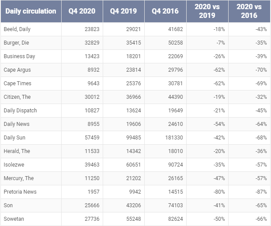This screenshot has width=271, height=226.
Task: Select the Son Q4 2019 value 43206
Action: click(x=132, y=205)
